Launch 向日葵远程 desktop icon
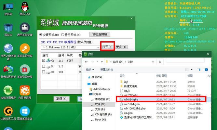The height and width of the screenshot is (130, 217). tap(25, 92)
